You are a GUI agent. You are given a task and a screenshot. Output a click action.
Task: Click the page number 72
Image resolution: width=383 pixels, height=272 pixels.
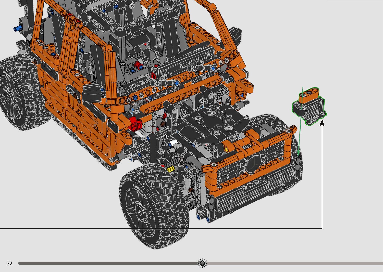click(10, 263)
